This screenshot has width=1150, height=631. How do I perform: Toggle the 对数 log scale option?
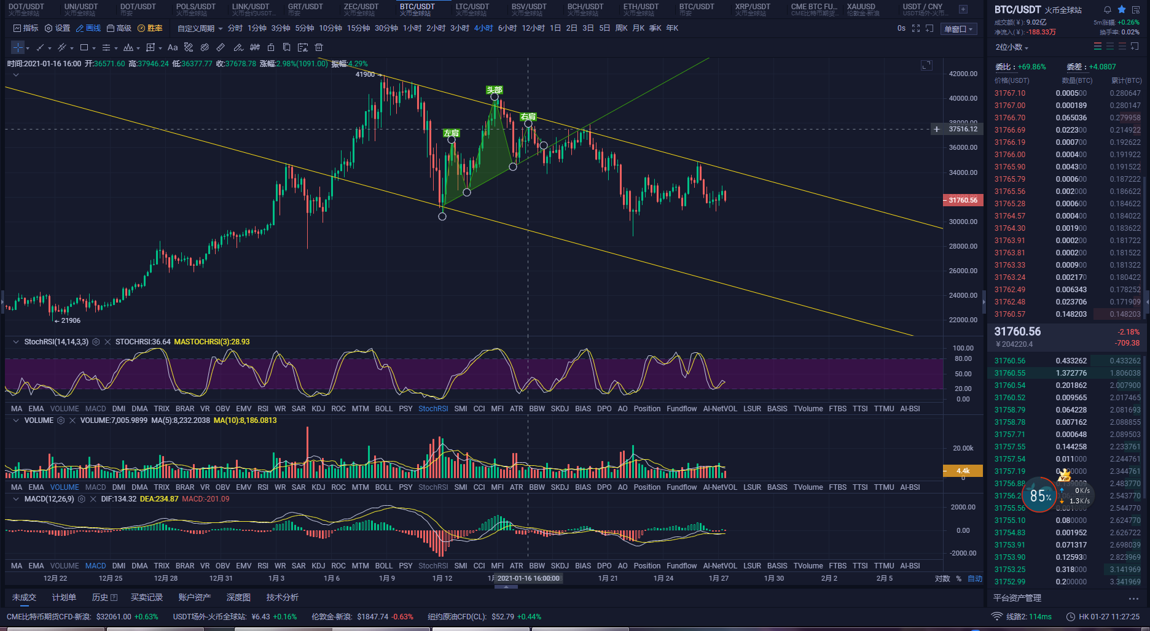click(x=942, y=578)
